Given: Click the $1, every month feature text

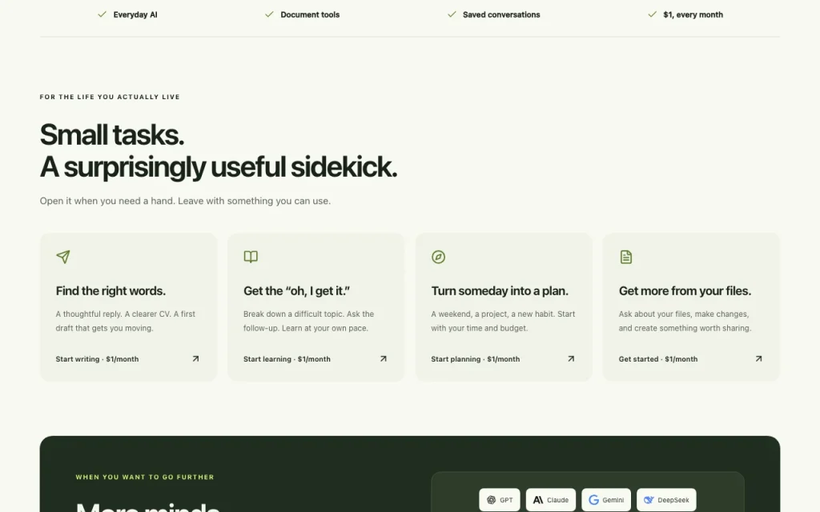Looking at the screenshot, I should pyautogui.click(x=693, y=14).
